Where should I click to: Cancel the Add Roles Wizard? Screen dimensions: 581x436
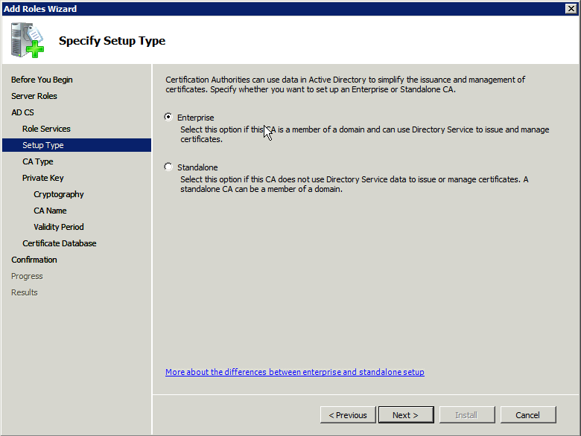(x=527, y=415)
